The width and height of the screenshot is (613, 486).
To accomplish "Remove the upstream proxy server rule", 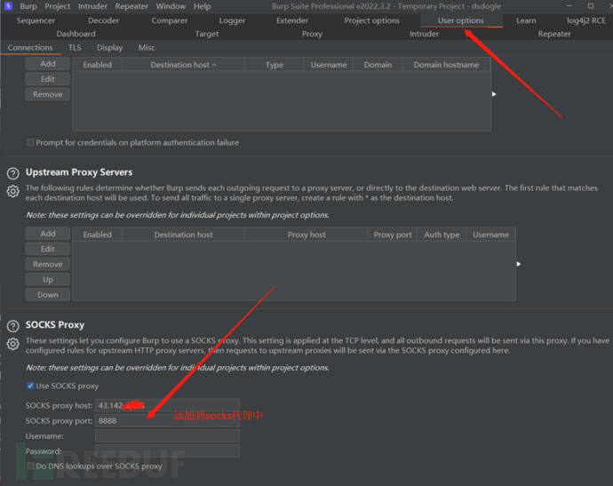I will point(48,264).
